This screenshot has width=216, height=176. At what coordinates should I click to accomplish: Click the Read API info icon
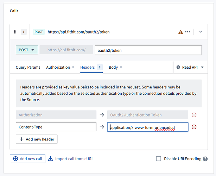point(178,67)
